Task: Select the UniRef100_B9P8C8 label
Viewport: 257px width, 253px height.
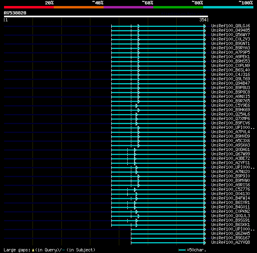Action: (x=230, y=92)
